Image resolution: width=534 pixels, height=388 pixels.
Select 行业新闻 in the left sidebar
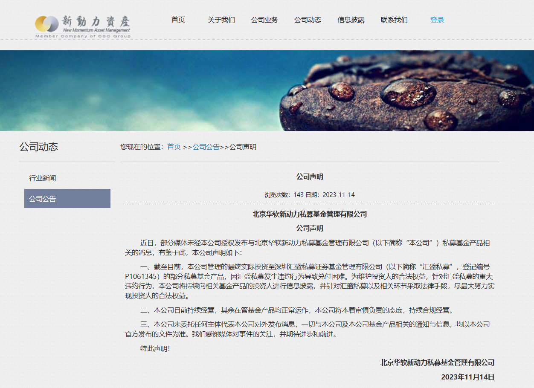(43, 178)
